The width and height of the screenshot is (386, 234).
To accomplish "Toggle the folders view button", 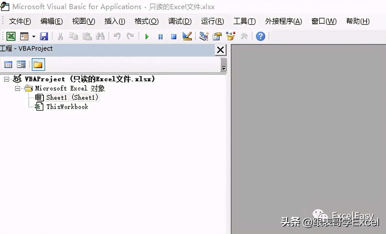I will click(x=38, y=65).
